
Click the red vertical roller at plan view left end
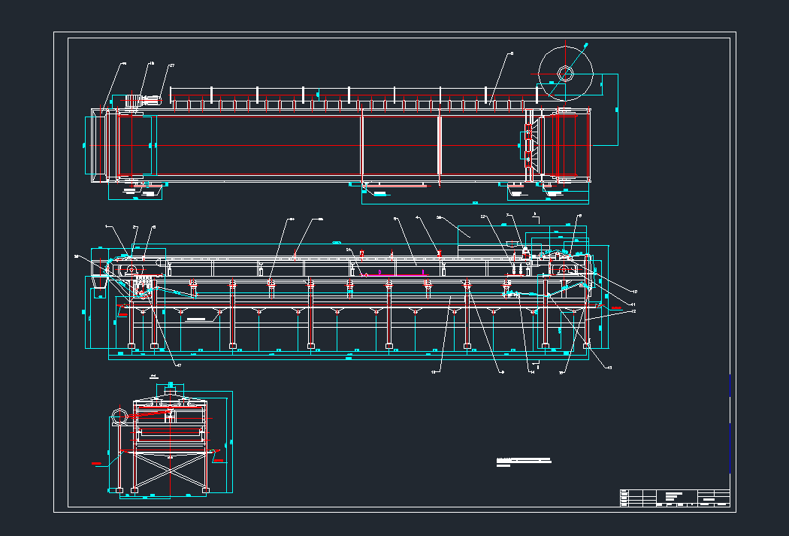click(118, 144)
